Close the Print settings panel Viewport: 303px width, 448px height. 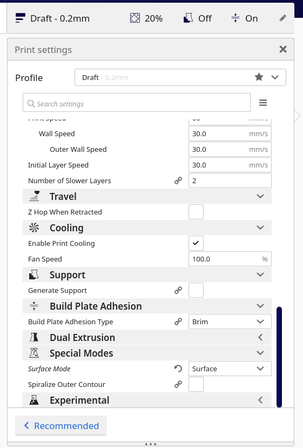[x=282, y=49]
